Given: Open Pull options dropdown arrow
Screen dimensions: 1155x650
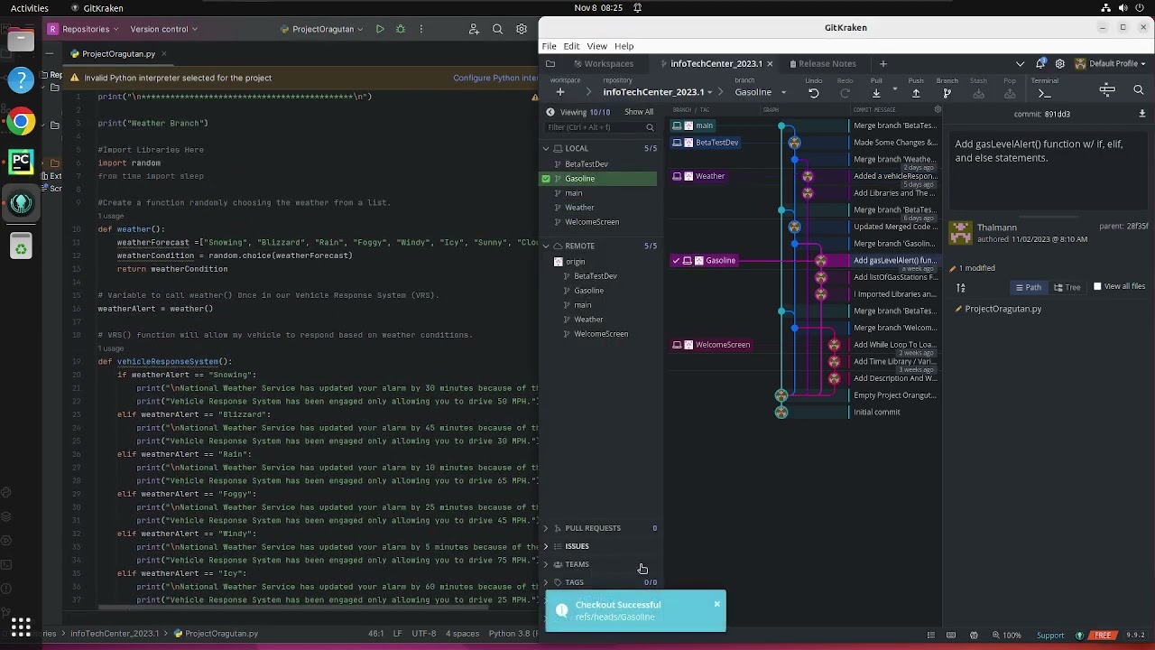Looking at the screenshot, I should pyautogui.click(x=894, y=88).
